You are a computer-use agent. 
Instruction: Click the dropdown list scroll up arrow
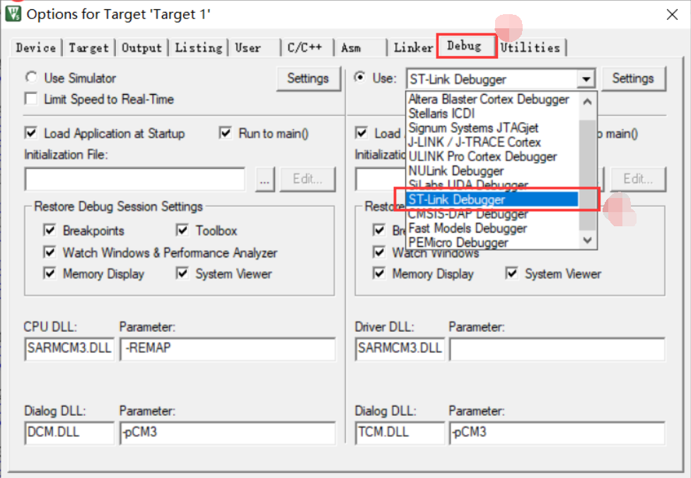coord(588,102)
